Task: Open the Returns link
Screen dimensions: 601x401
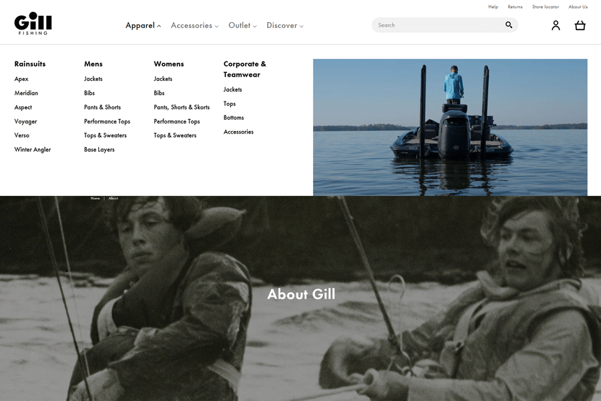Action: point(515,7)
